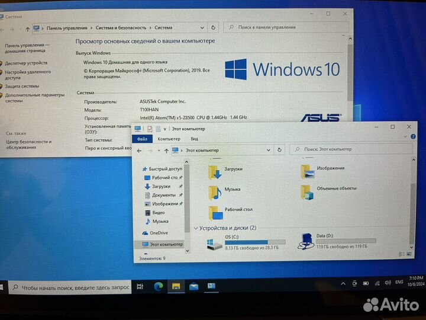
Task: Refresh the Система control panel window
Action: 213,27
